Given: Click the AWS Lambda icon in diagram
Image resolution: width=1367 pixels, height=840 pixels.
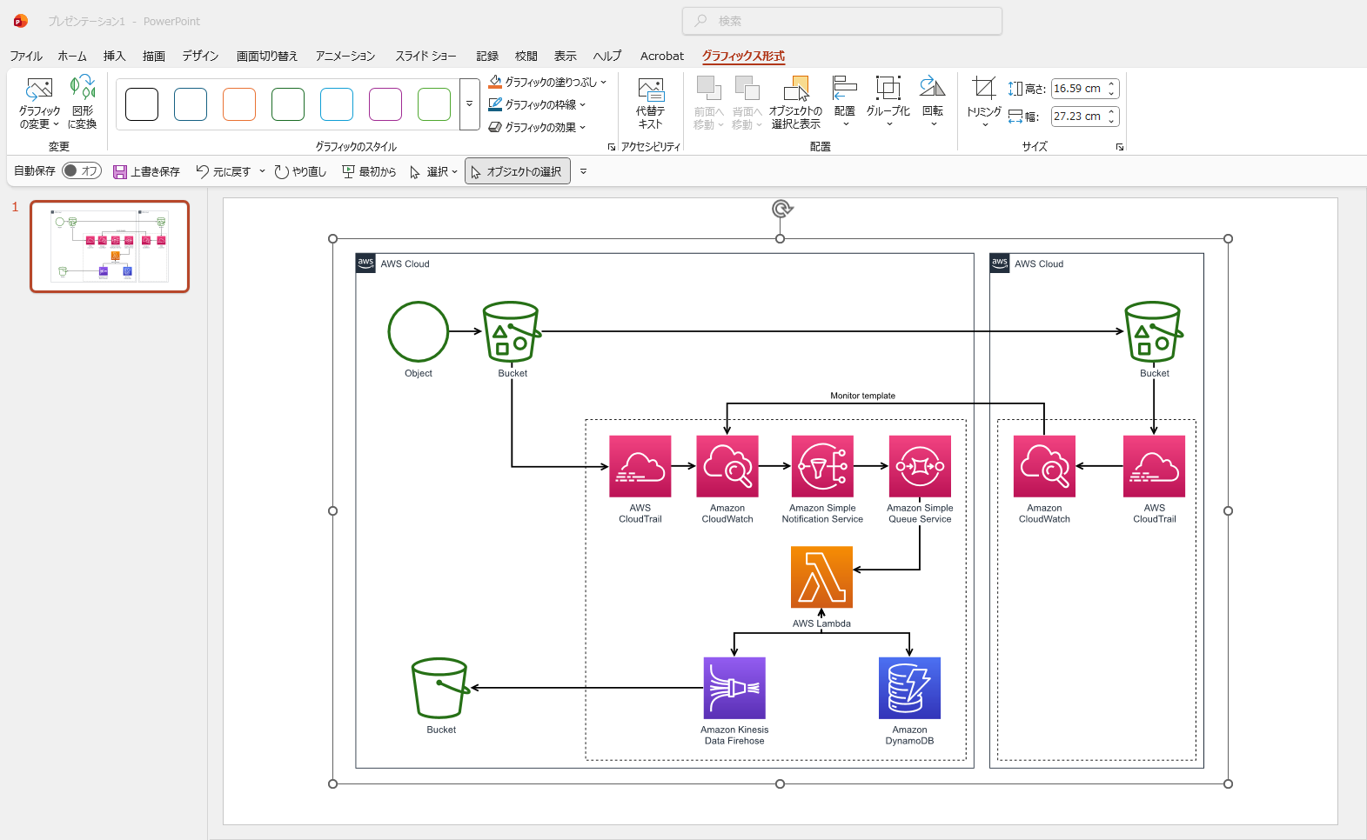Looking at the screenshot, I should pyautogui.click(x=821, y=577).
